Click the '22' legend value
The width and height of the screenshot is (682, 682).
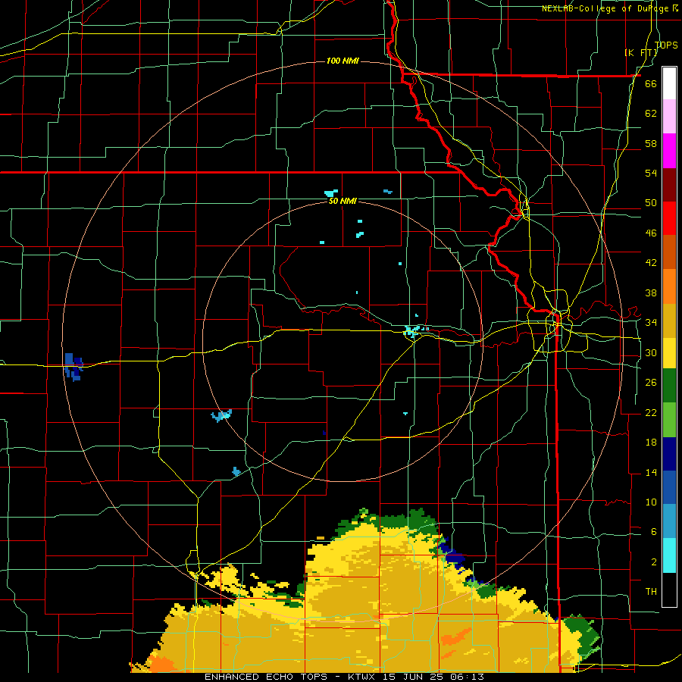point(651,412)
